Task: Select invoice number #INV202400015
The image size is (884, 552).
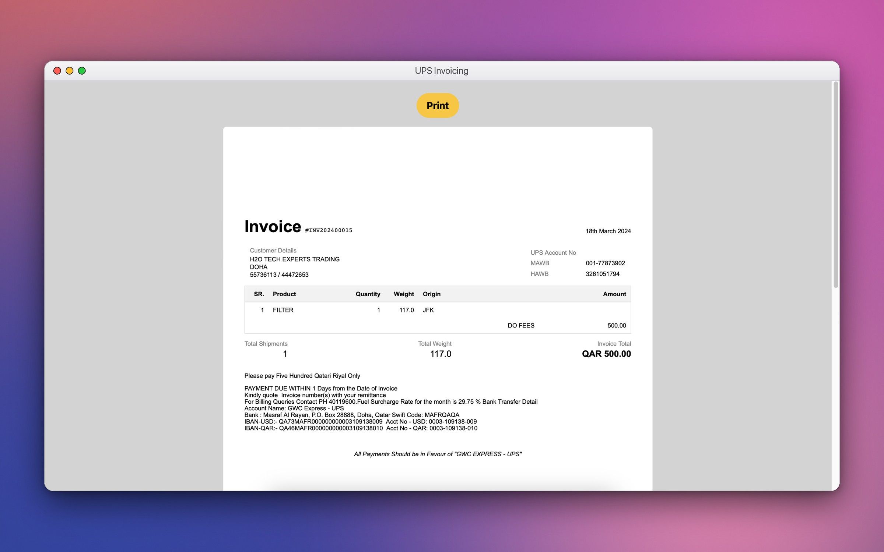Action: [329, 230]
